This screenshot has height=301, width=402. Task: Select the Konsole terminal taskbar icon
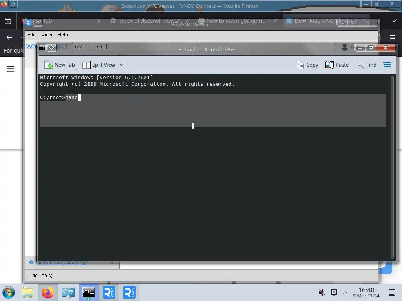(88, 292)
